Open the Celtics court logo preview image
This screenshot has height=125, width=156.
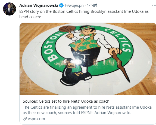pyautogui.click(x=88, y=59)
